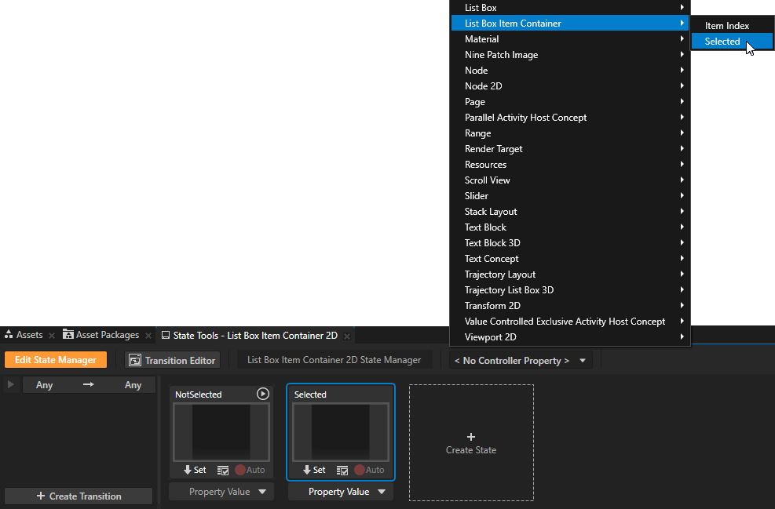Viewport: 775px width, 509px height.
Task: Click the play arrow beside the Any transition
Action: pos(10,384)
